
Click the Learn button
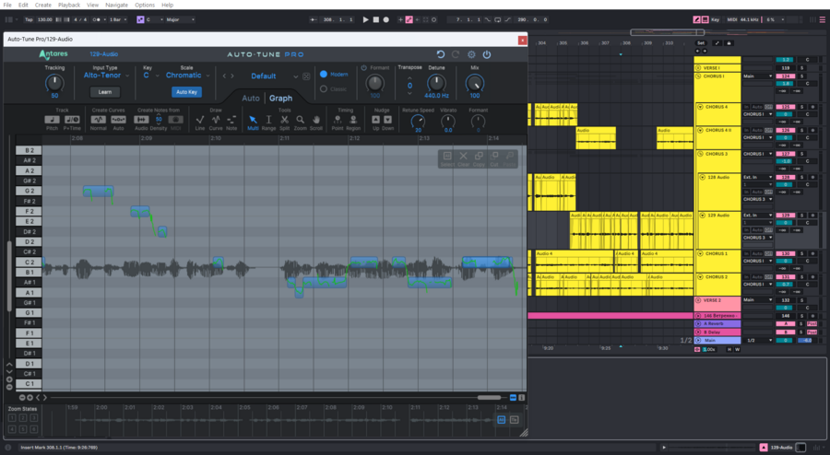pyautogui.click(x=104, y=92)
